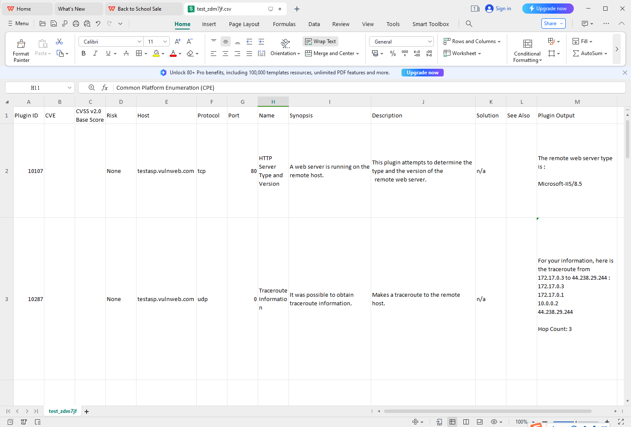The width and height of the screenshot is (631, 427).
Task: Open the font size dropdown
Action: [x=165, y=41]
